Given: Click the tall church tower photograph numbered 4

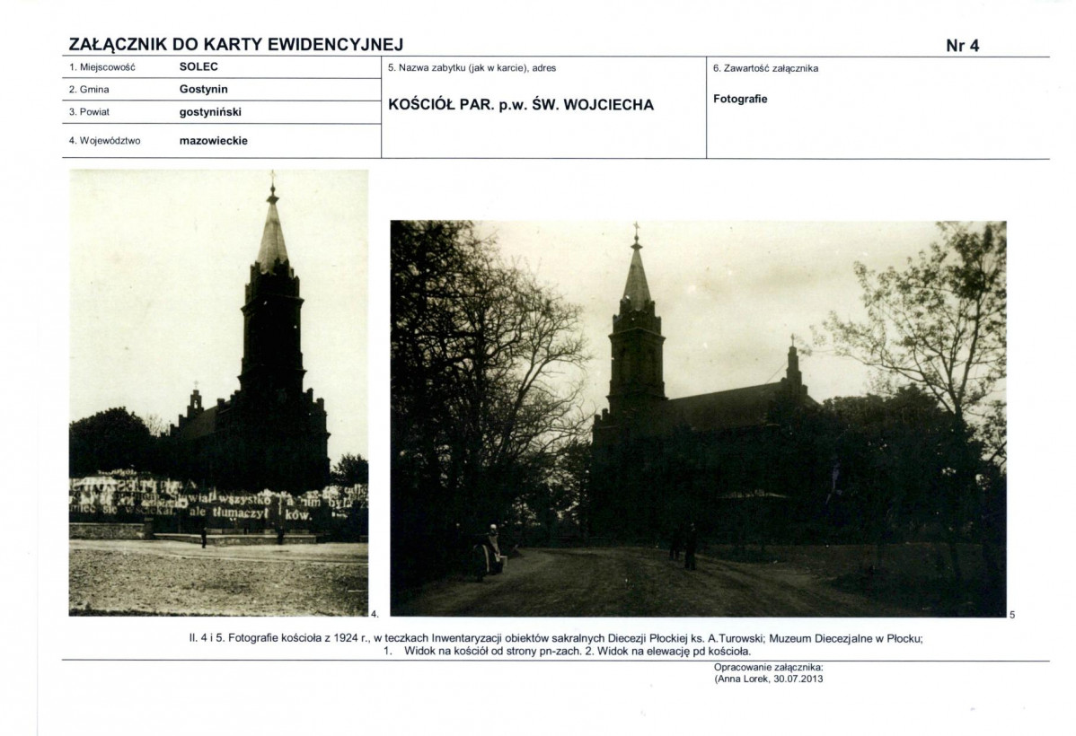Looking at the screenshot, I should (x=218, y=392).
